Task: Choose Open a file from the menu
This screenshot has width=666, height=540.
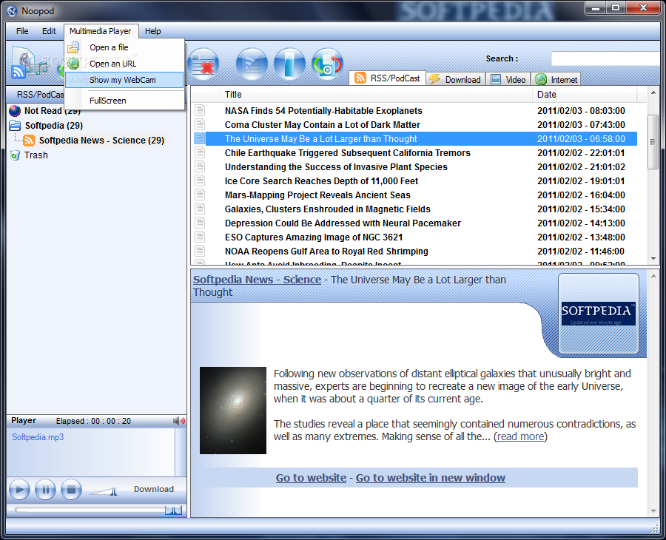Action: pyautogui.click(x=124, y=47)
